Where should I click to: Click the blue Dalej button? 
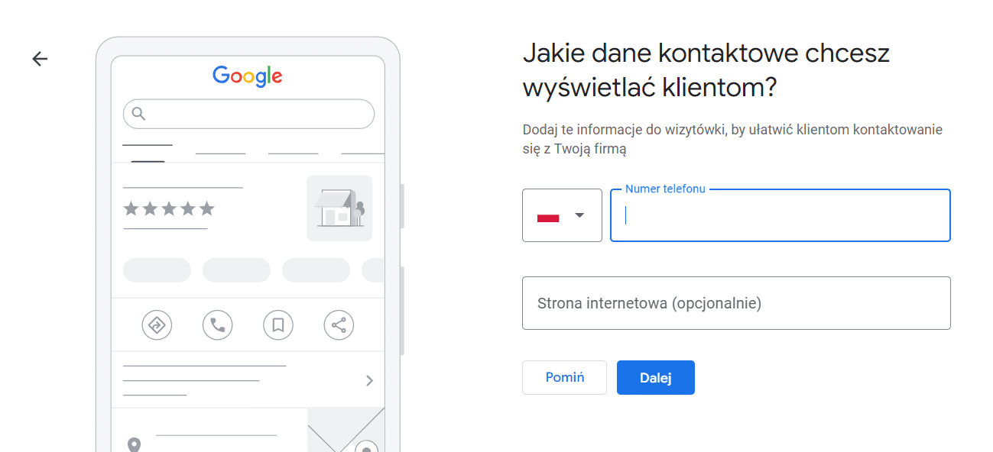[x=656, y=377]
